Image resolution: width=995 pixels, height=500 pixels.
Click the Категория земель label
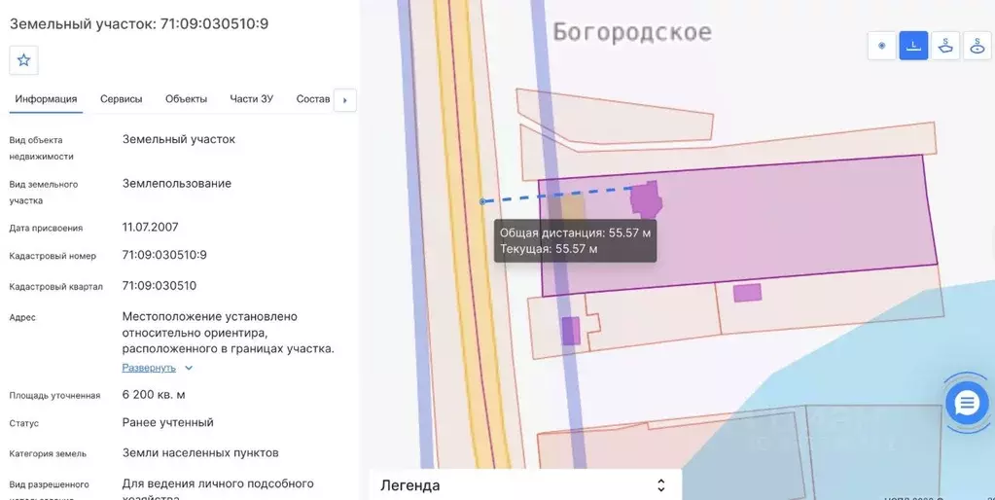48,453
